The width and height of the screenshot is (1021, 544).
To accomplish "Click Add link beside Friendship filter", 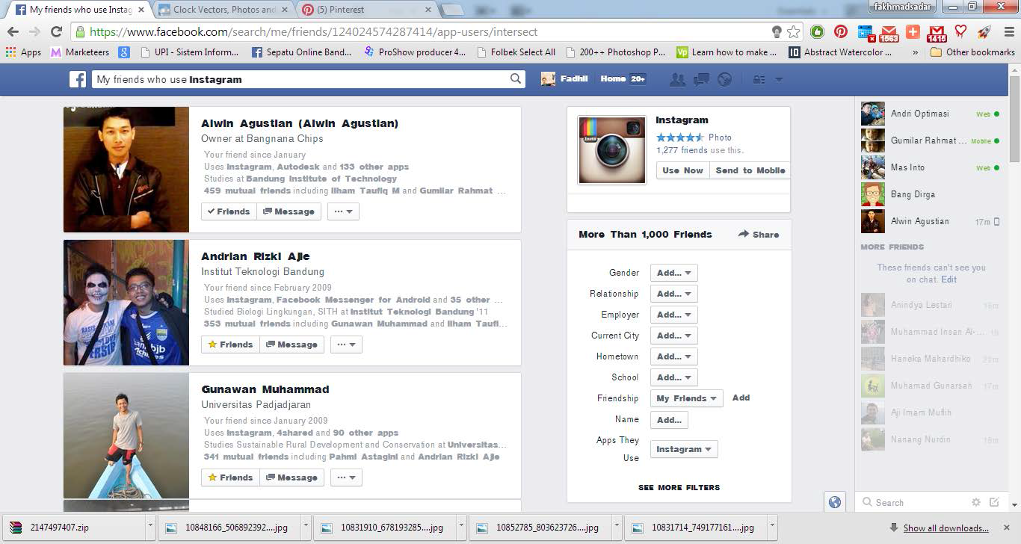I will pyautogui.click(x=741, y=398).
